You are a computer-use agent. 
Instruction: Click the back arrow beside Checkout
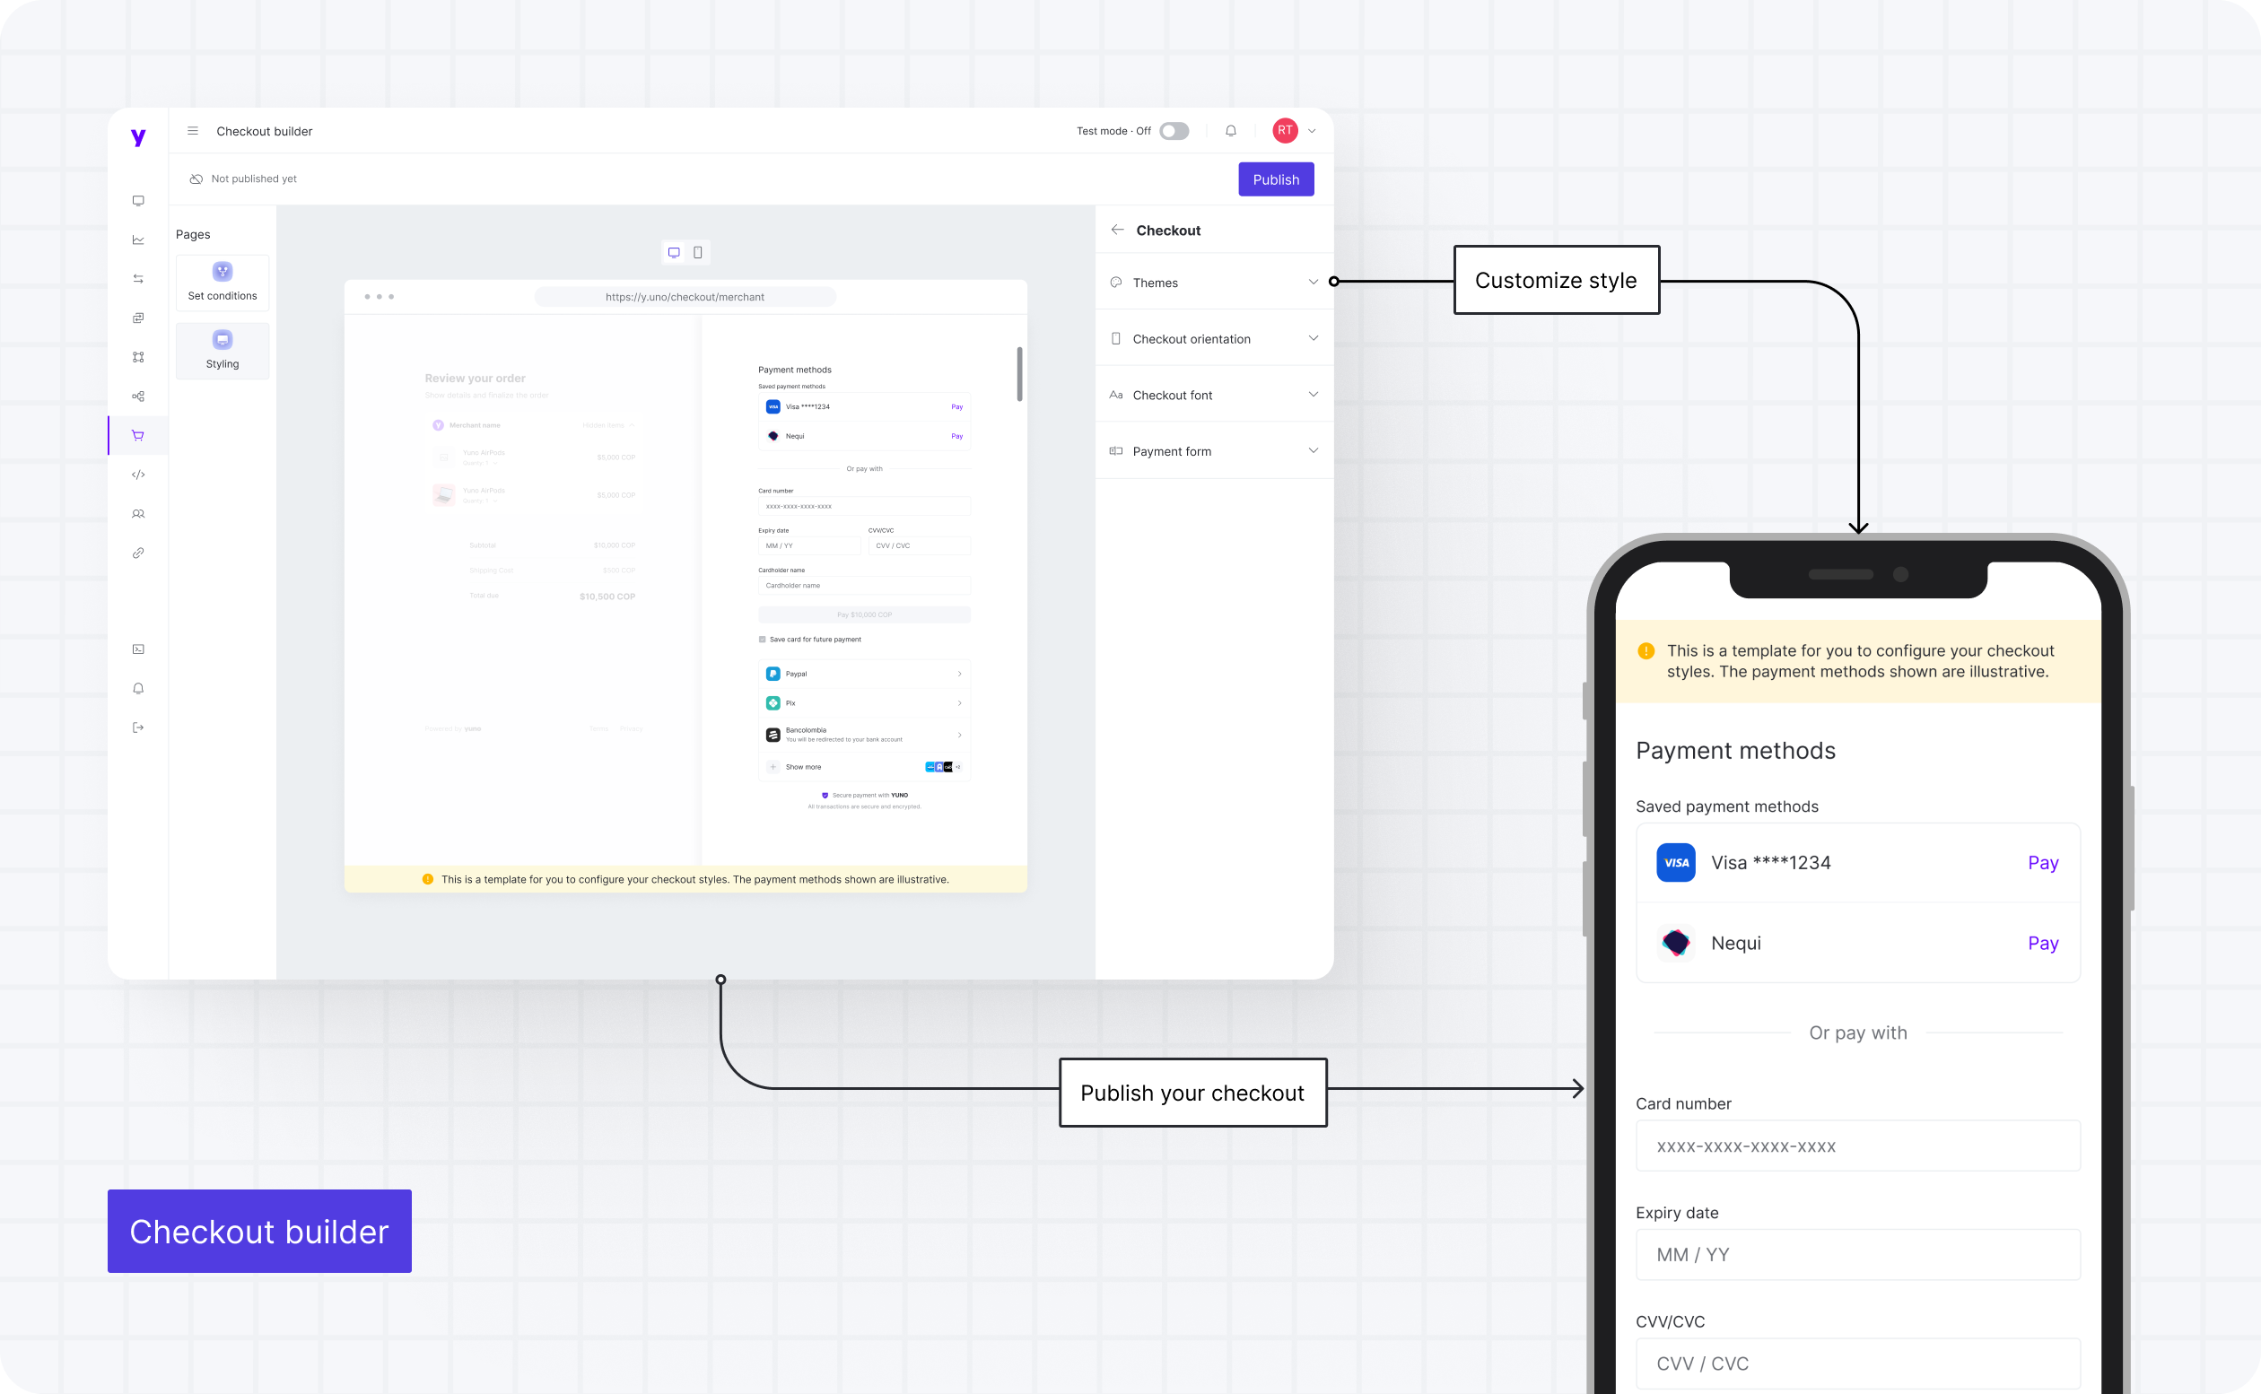[1117, 230]
